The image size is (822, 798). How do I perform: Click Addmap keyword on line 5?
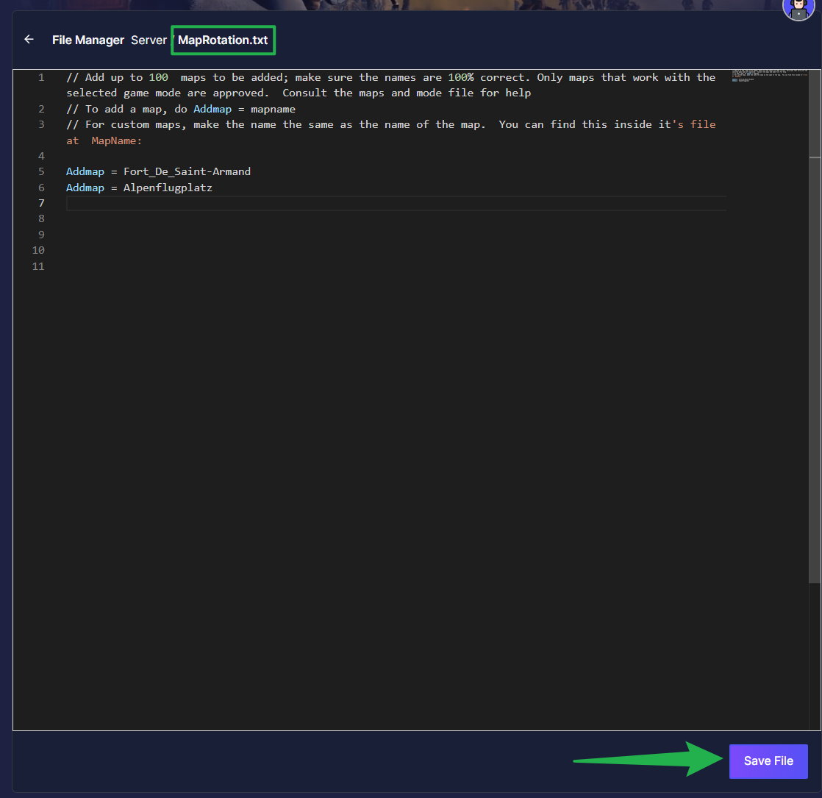pos(85,171)
